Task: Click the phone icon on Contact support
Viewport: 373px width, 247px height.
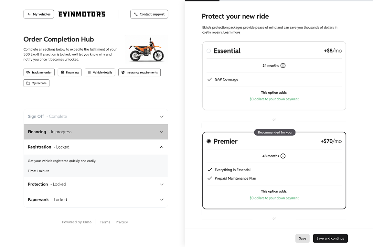Action: click(x=136, y=14)
